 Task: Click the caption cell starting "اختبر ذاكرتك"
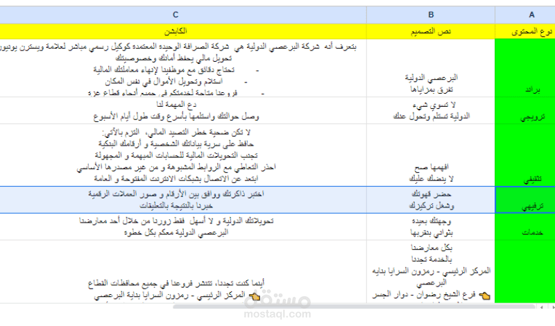tap(183, 200)
